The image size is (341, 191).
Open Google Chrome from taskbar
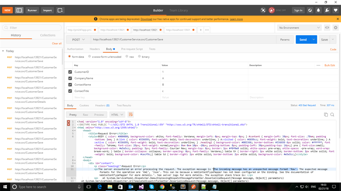click(x=162, y=187)
